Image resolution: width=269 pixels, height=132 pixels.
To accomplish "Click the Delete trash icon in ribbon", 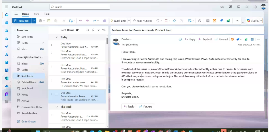I will 40,21.
